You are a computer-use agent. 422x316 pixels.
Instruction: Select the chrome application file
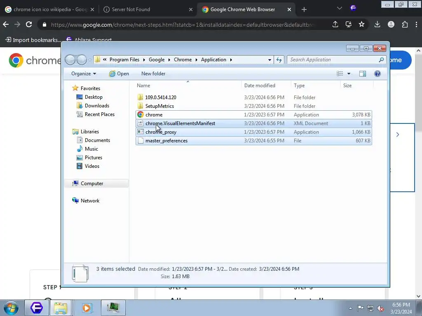point(254,115)
